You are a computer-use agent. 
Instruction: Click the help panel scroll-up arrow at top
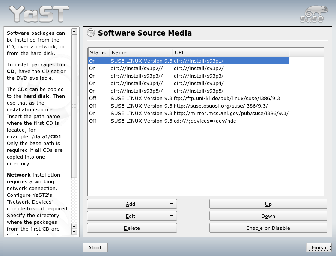click(74, 31)
